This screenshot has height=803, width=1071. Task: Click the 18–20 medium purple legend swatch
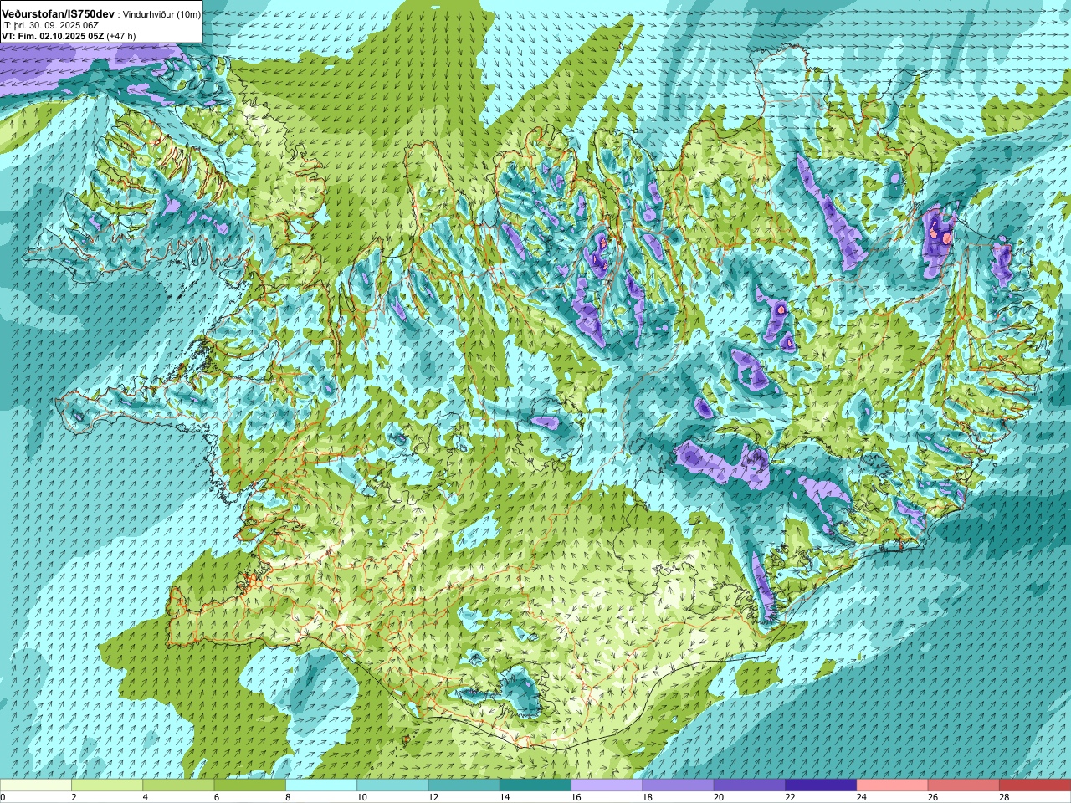pos(679,785)
